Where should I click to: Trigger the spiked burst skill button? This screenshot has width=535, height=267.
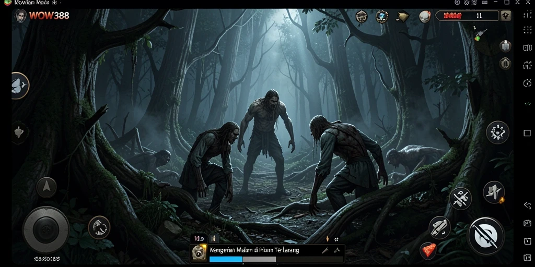(x=497, y=132)
